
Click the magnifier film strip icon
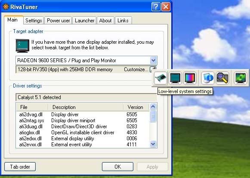pyautogui.click(x=222, y=78)
